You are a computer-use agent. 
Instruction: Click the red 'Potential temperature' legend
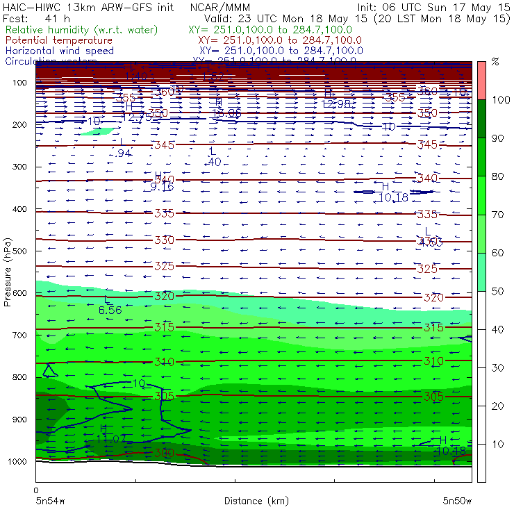click(59, 40)
